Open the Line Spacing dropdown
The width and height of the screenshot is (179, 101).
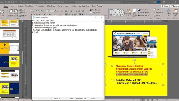pos(83,11)
